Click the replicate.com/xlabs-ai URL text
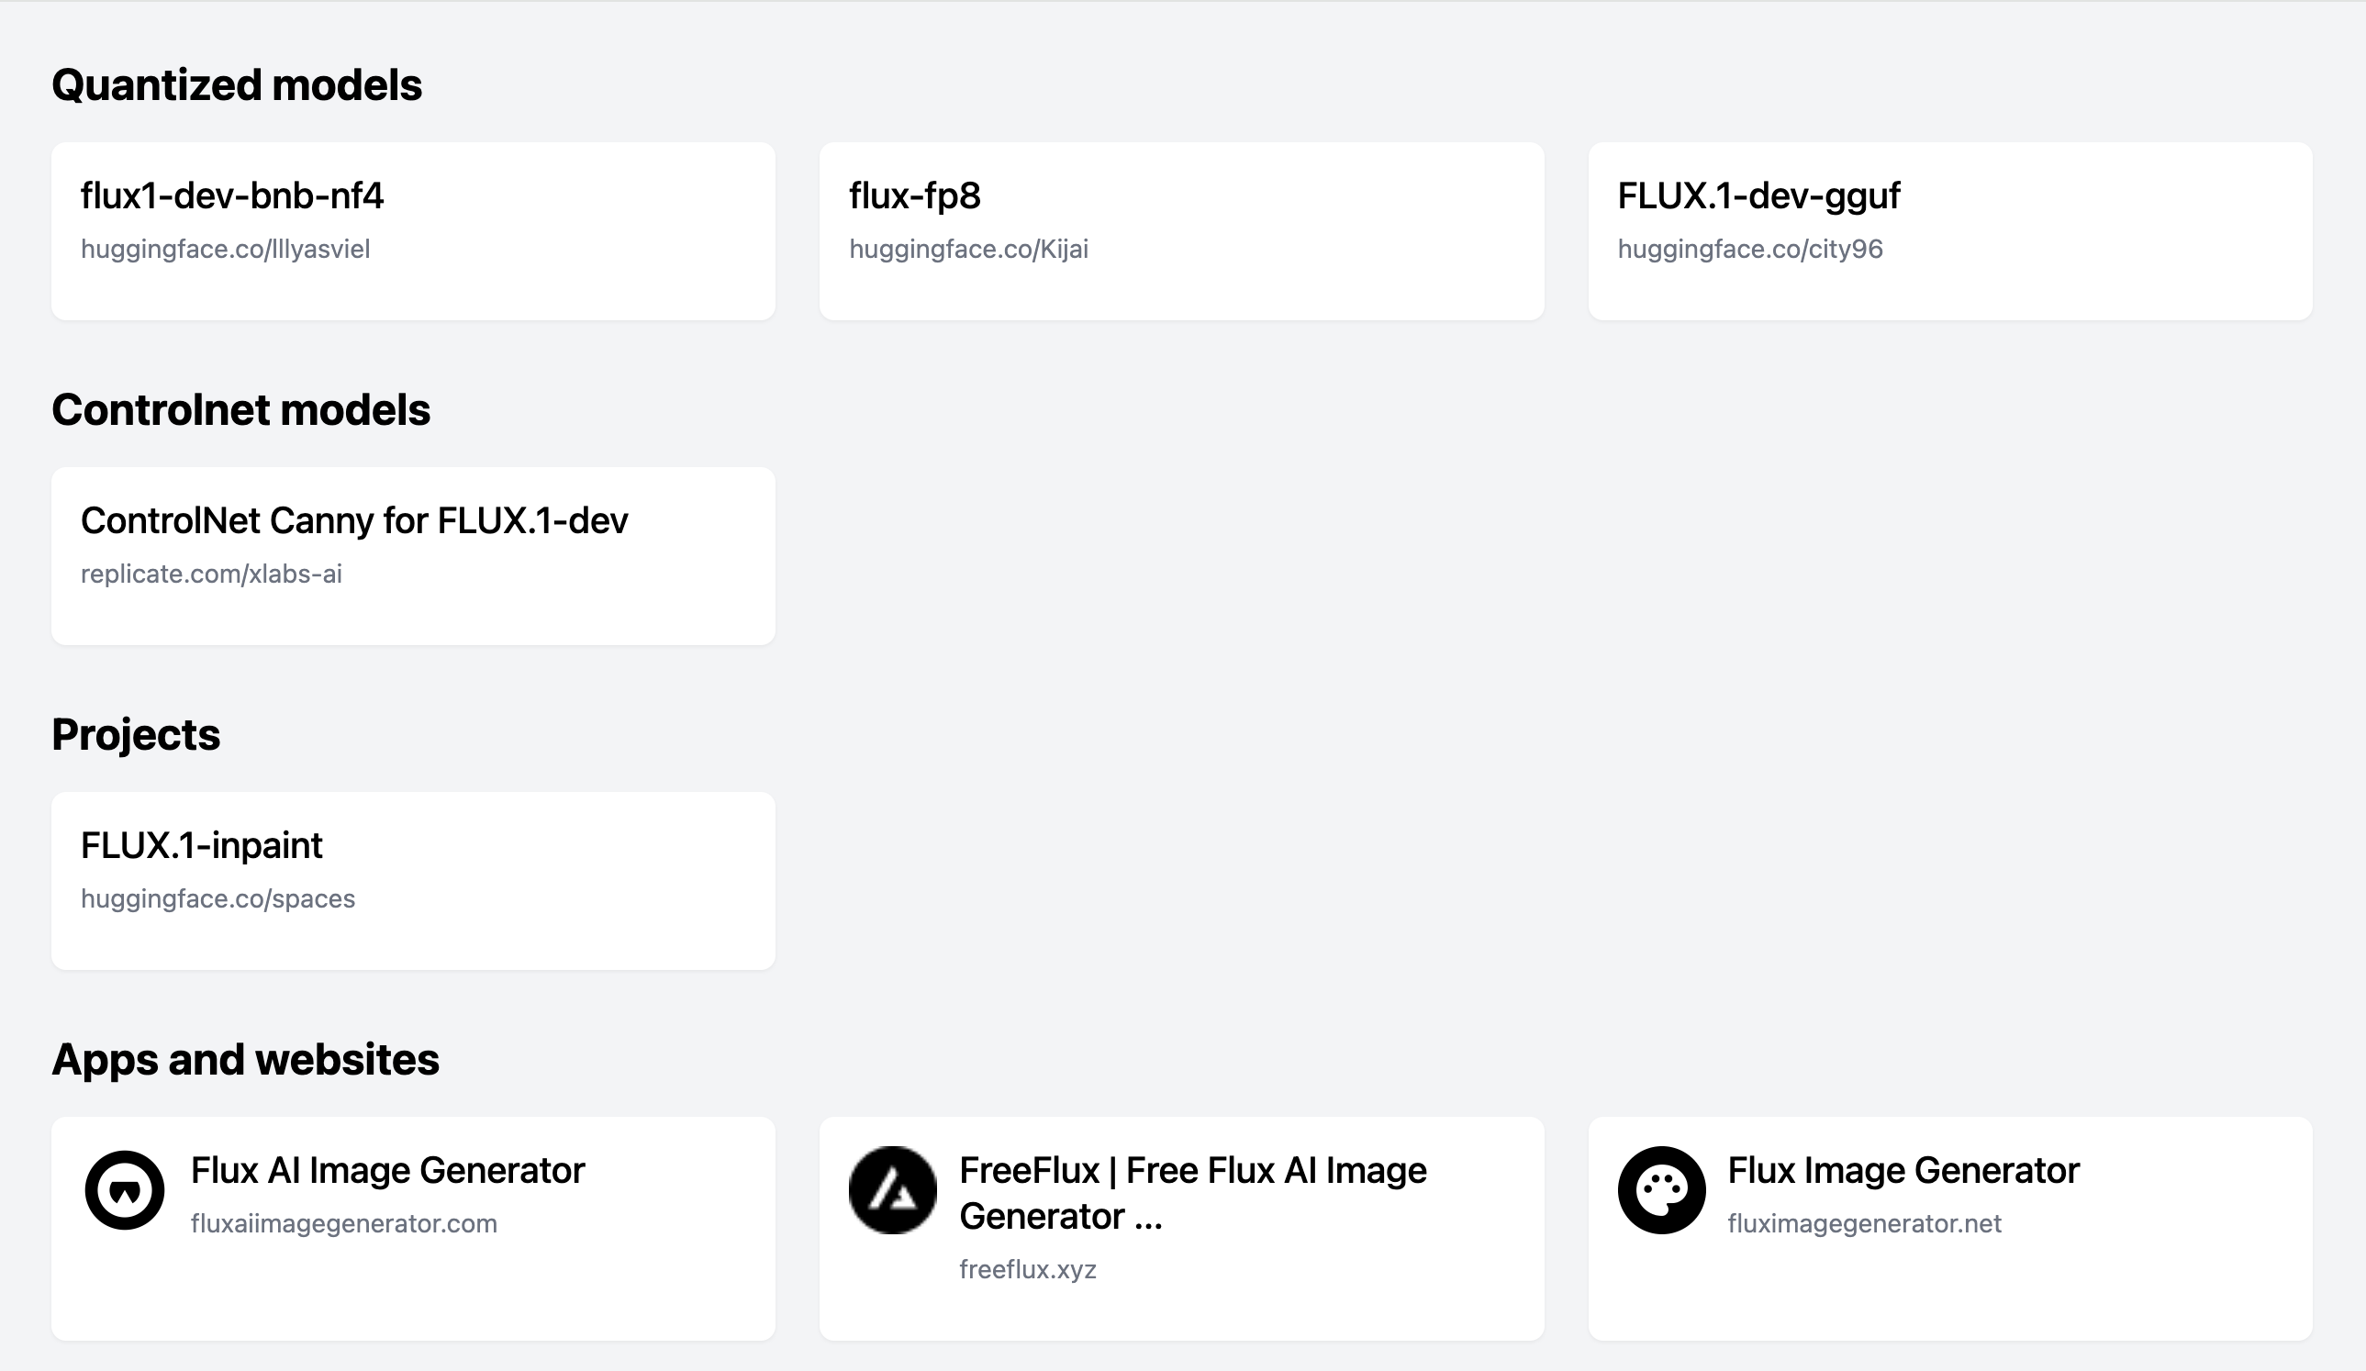Image resolution: width=2366 pixels, height=1371 pixels. [211, 574]
